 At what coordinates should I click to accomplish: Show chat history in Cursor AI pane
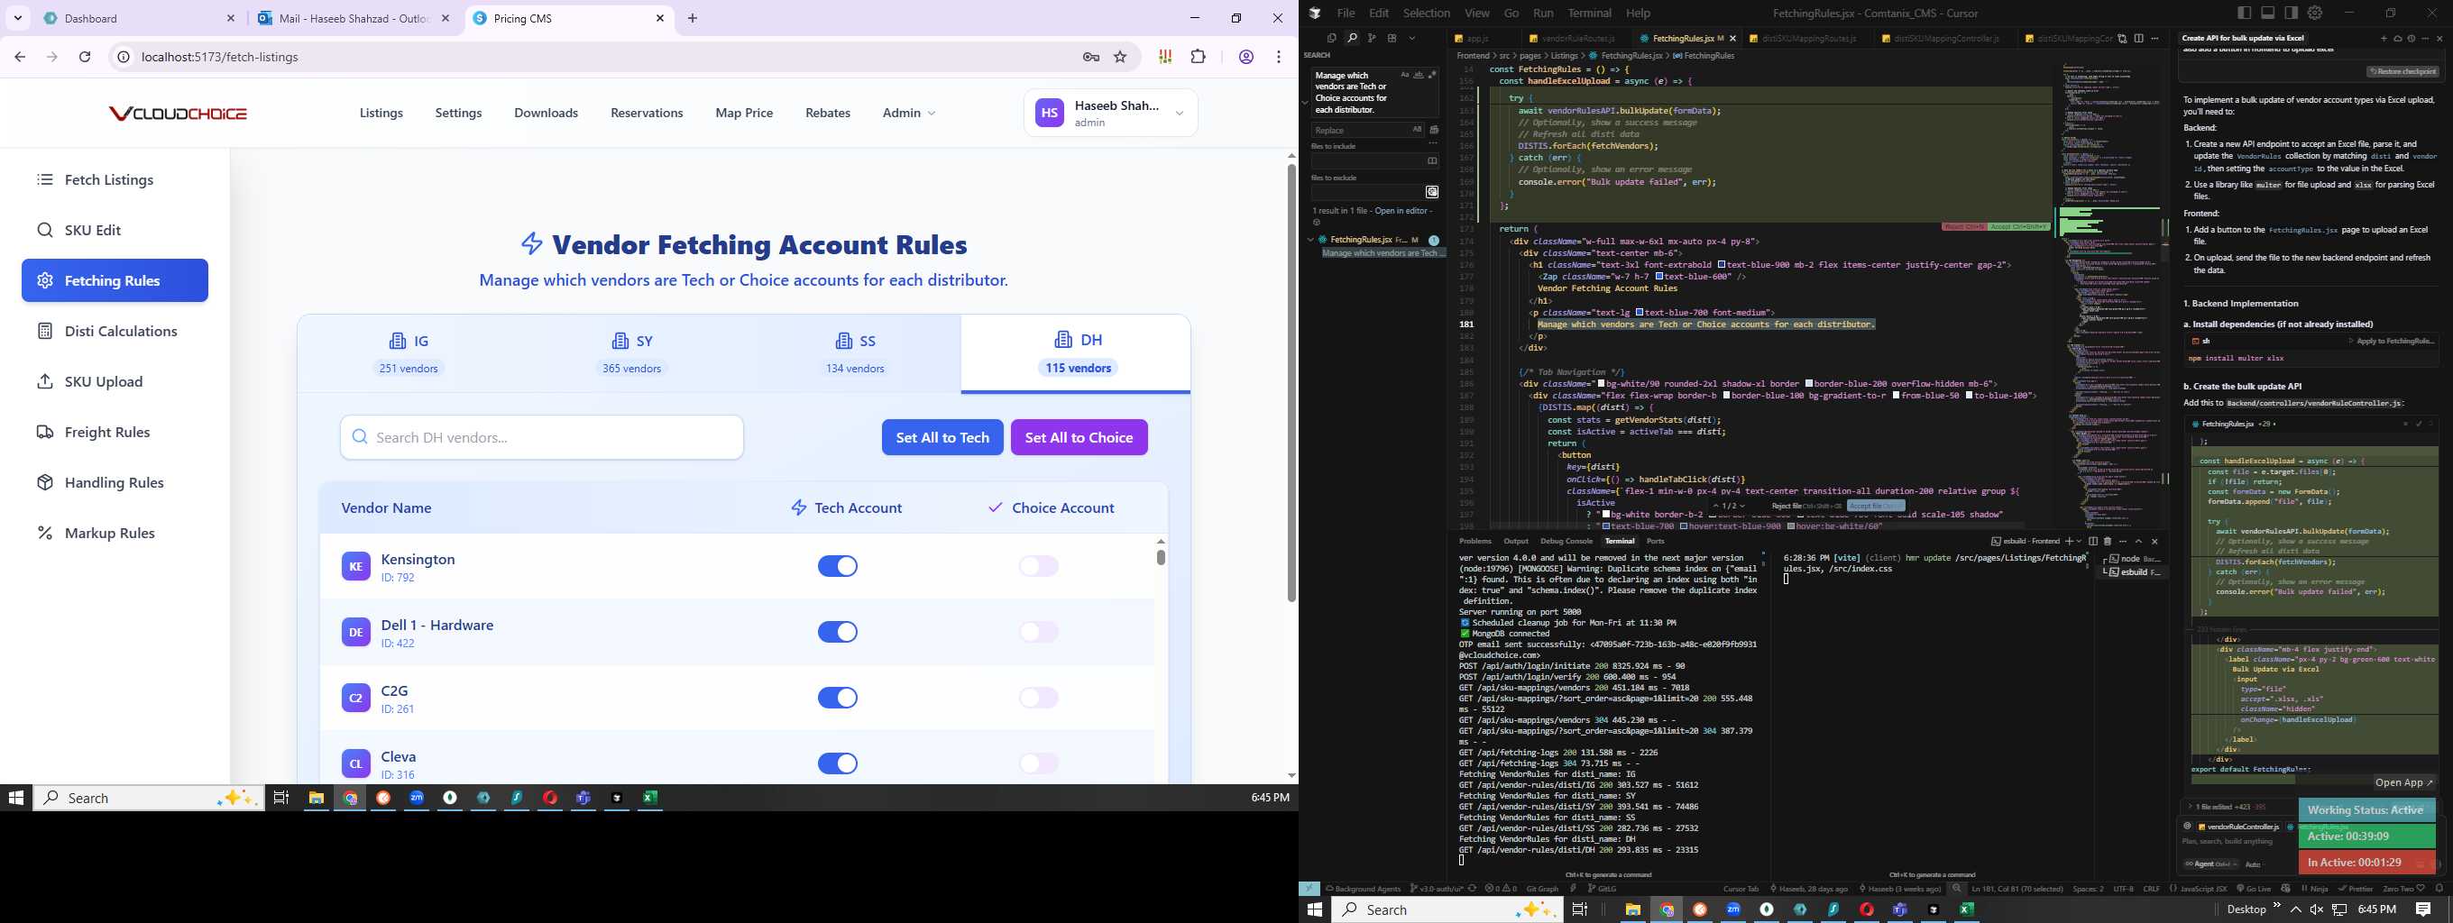[2412, 39]
